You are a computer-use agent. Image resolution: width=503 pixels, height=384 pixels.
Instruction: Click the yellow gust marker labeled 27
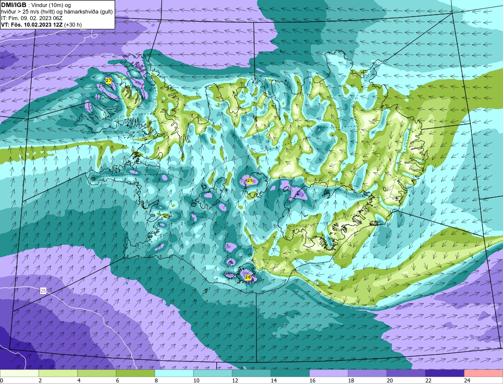[x=109, y=81]
